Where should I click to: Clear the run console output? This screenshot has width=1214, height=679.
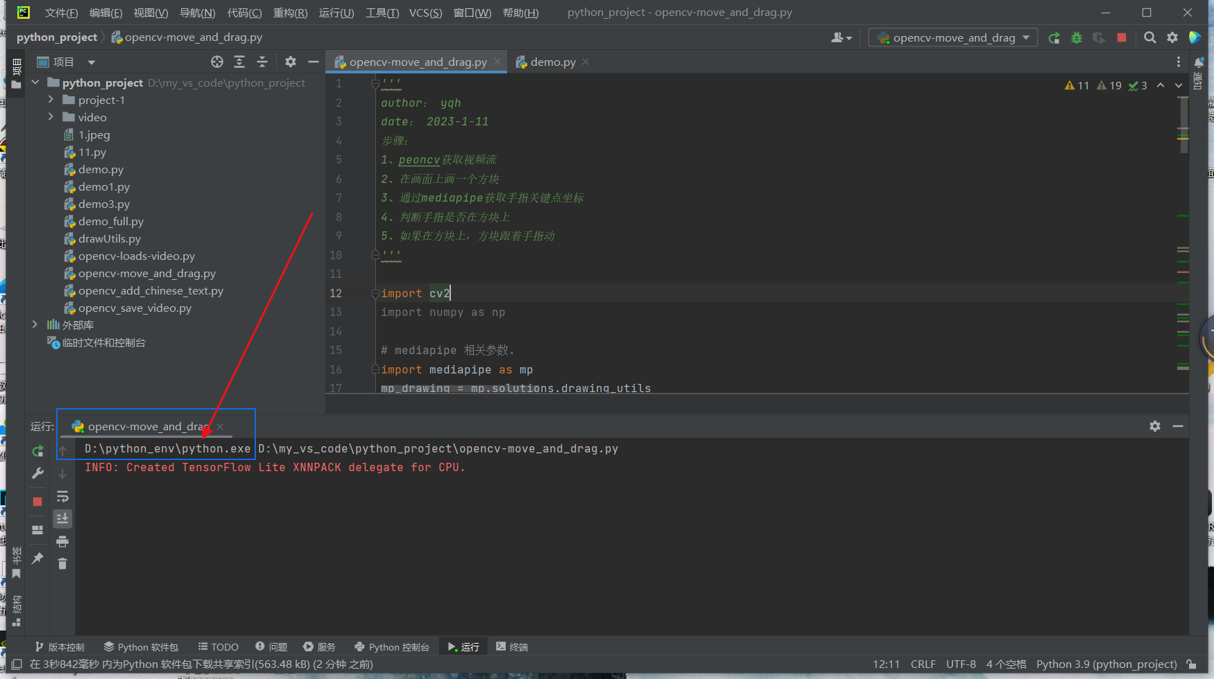62,563
